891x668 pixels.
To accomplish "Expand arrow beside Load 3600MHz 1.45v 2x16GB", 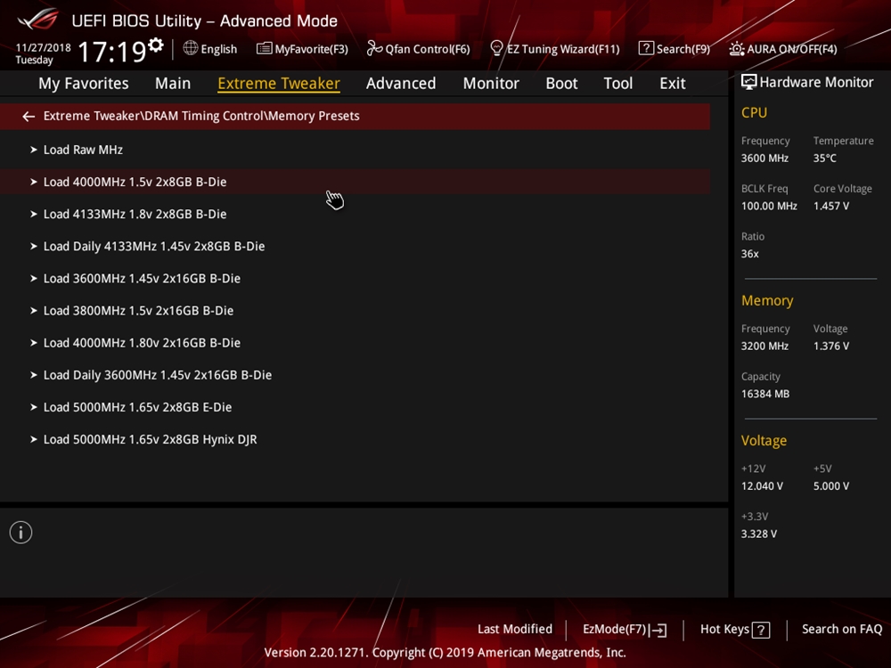I will (34, 279).
